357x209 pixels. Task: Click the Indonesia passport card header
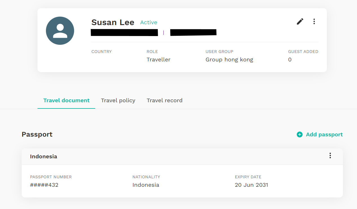coord(182,157)
